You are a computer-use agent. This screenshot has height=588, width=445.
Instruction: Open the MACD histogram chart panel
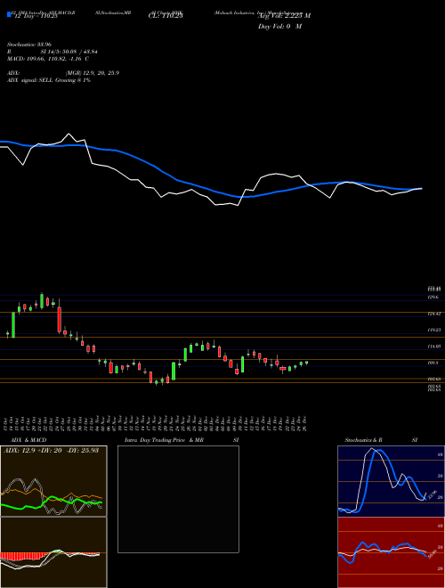tap(53, 552)
